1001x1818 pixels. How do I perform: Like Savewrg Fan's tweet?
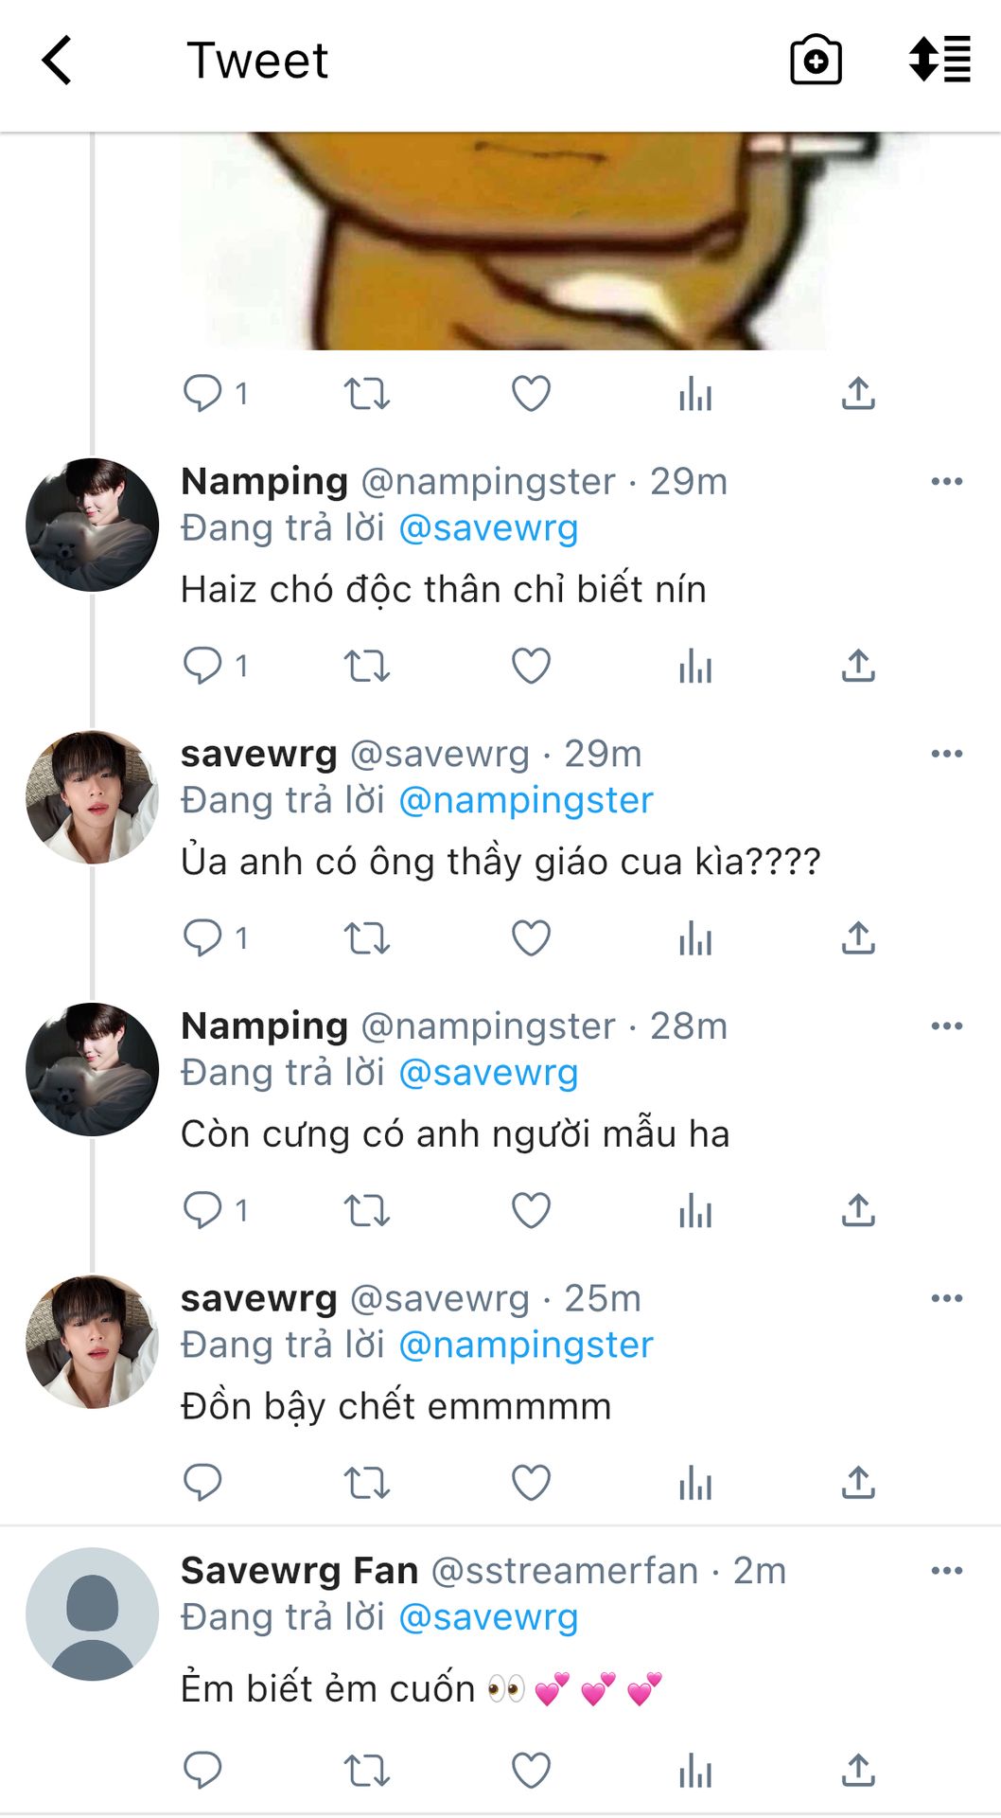point(531,1770)
